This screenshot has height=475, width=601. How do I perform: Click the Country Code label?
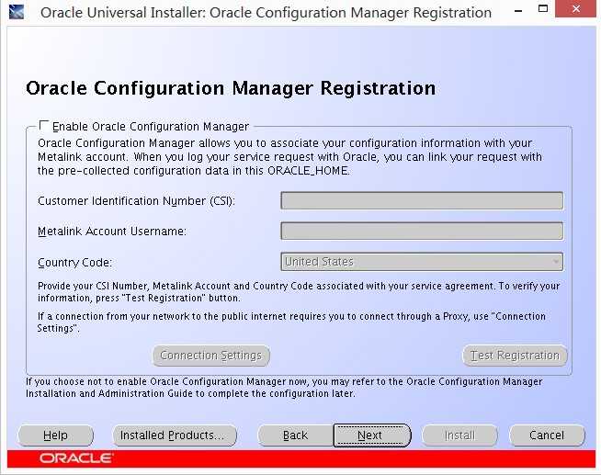point(74,263)
